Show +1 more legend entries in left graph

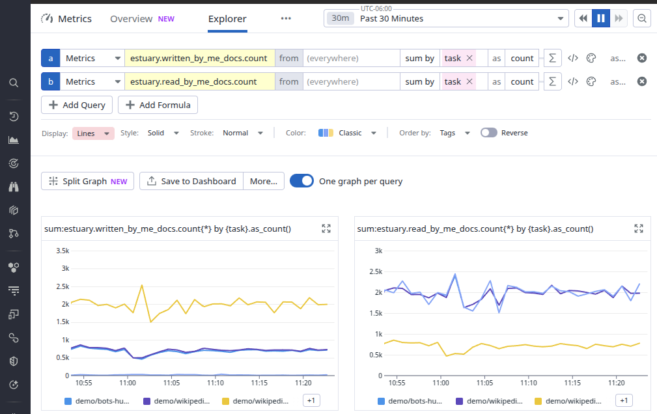[311, 400]
